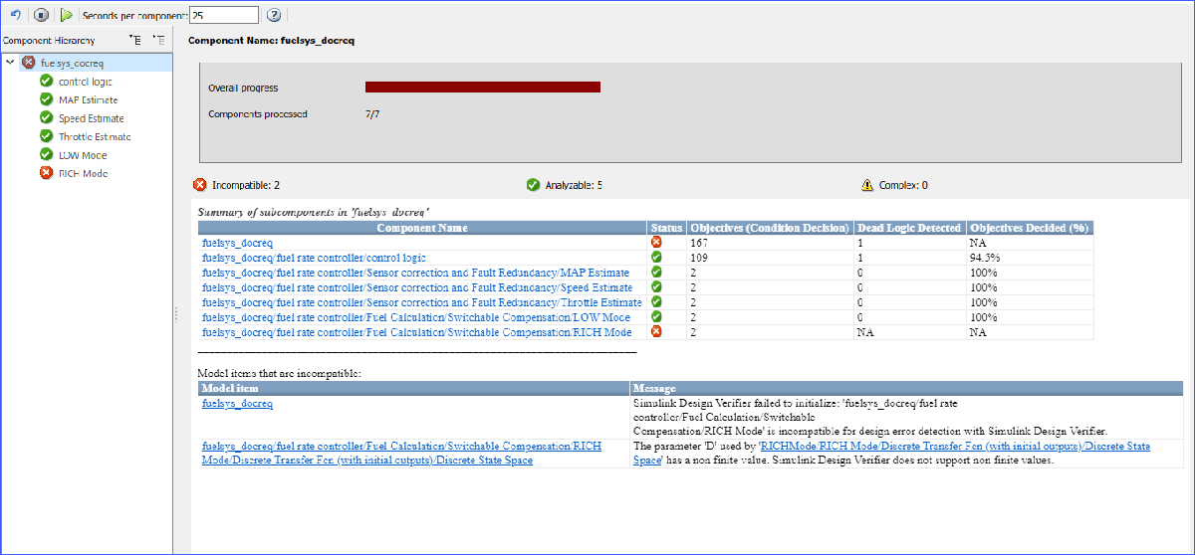Click the collapse all hierarchy icon

[158, 40]
